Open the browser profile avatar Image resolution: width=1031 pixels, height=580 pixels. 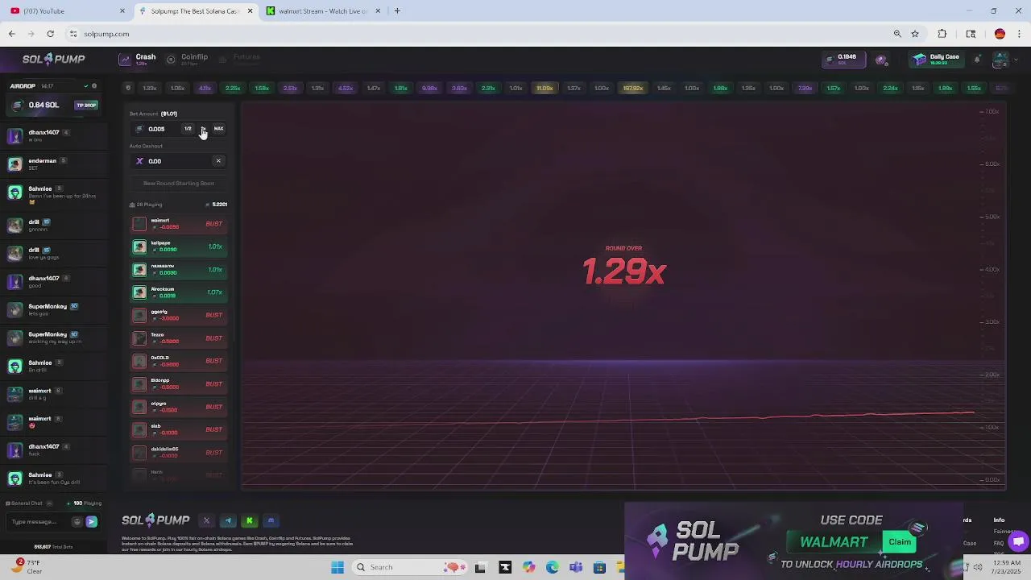[x=1000, y=34]
